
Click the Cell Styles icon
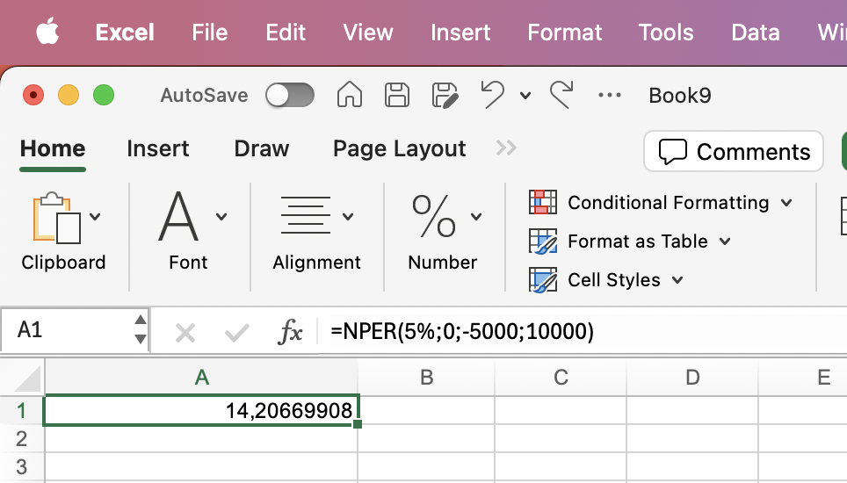click(x=543, y=280)
